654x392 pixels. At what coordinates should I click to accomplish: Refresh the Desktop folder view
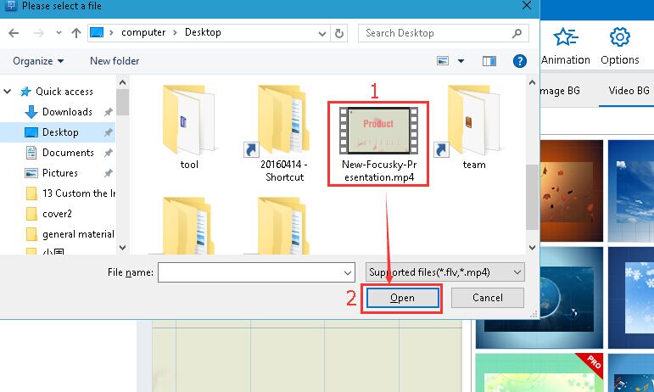(339, 33)
